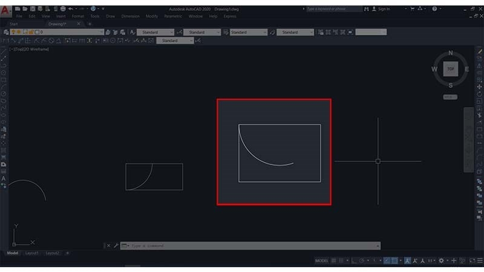Image resolution: width=484 pixels, height=272 pixels.
Task: Toggle MODEL space button in status bar
Action: click(321, 261)
